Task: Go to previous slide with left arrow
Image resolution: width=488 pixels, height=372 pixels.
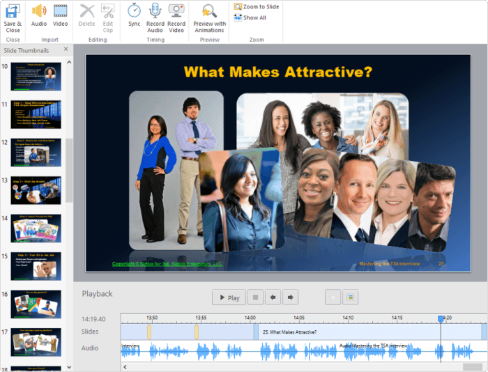Action: click(273, 297)
